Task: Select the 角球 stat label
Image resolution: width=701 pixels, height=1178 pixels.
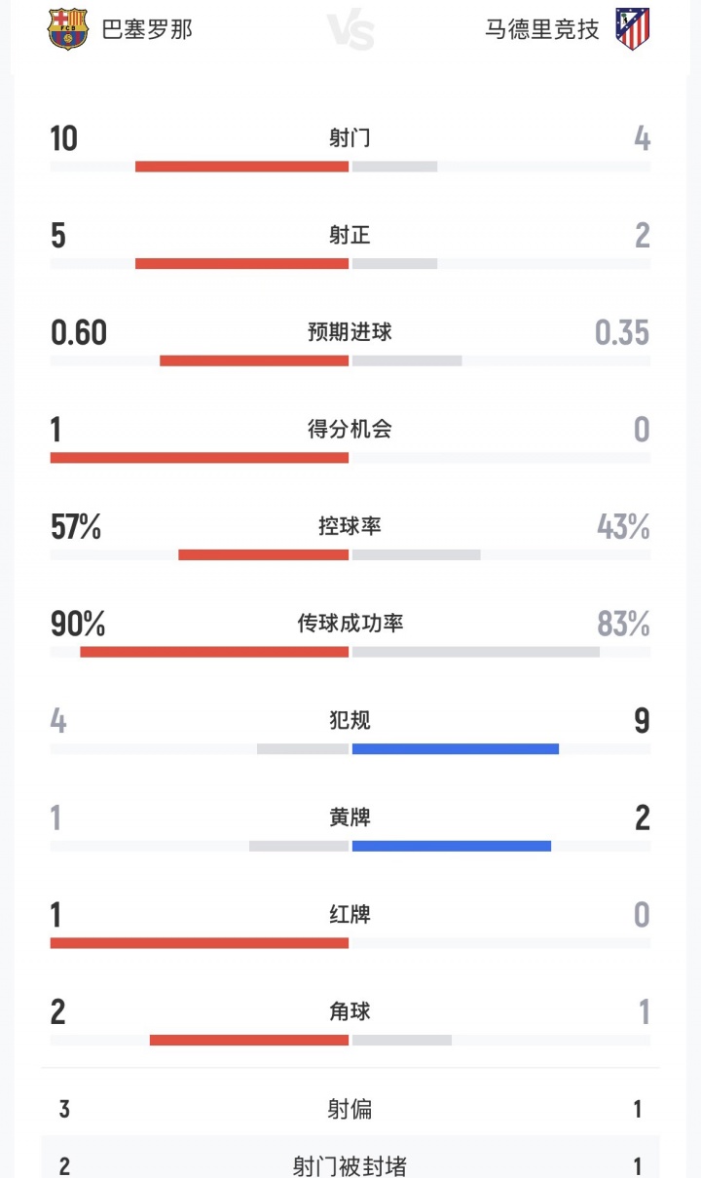Action: pos(350,1012)
